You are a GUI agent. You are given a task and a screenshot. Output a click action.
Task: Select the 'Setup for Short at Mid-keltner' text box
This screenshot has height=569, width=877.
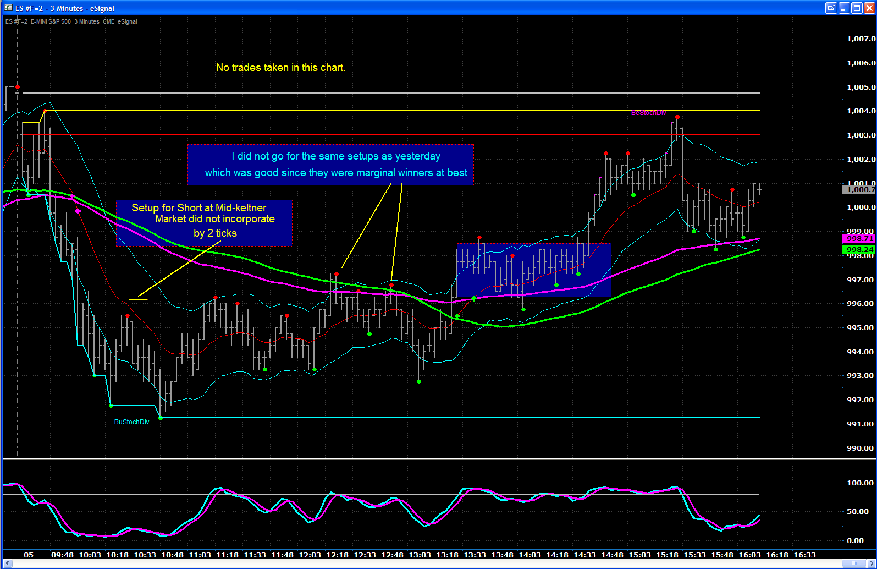204,223
